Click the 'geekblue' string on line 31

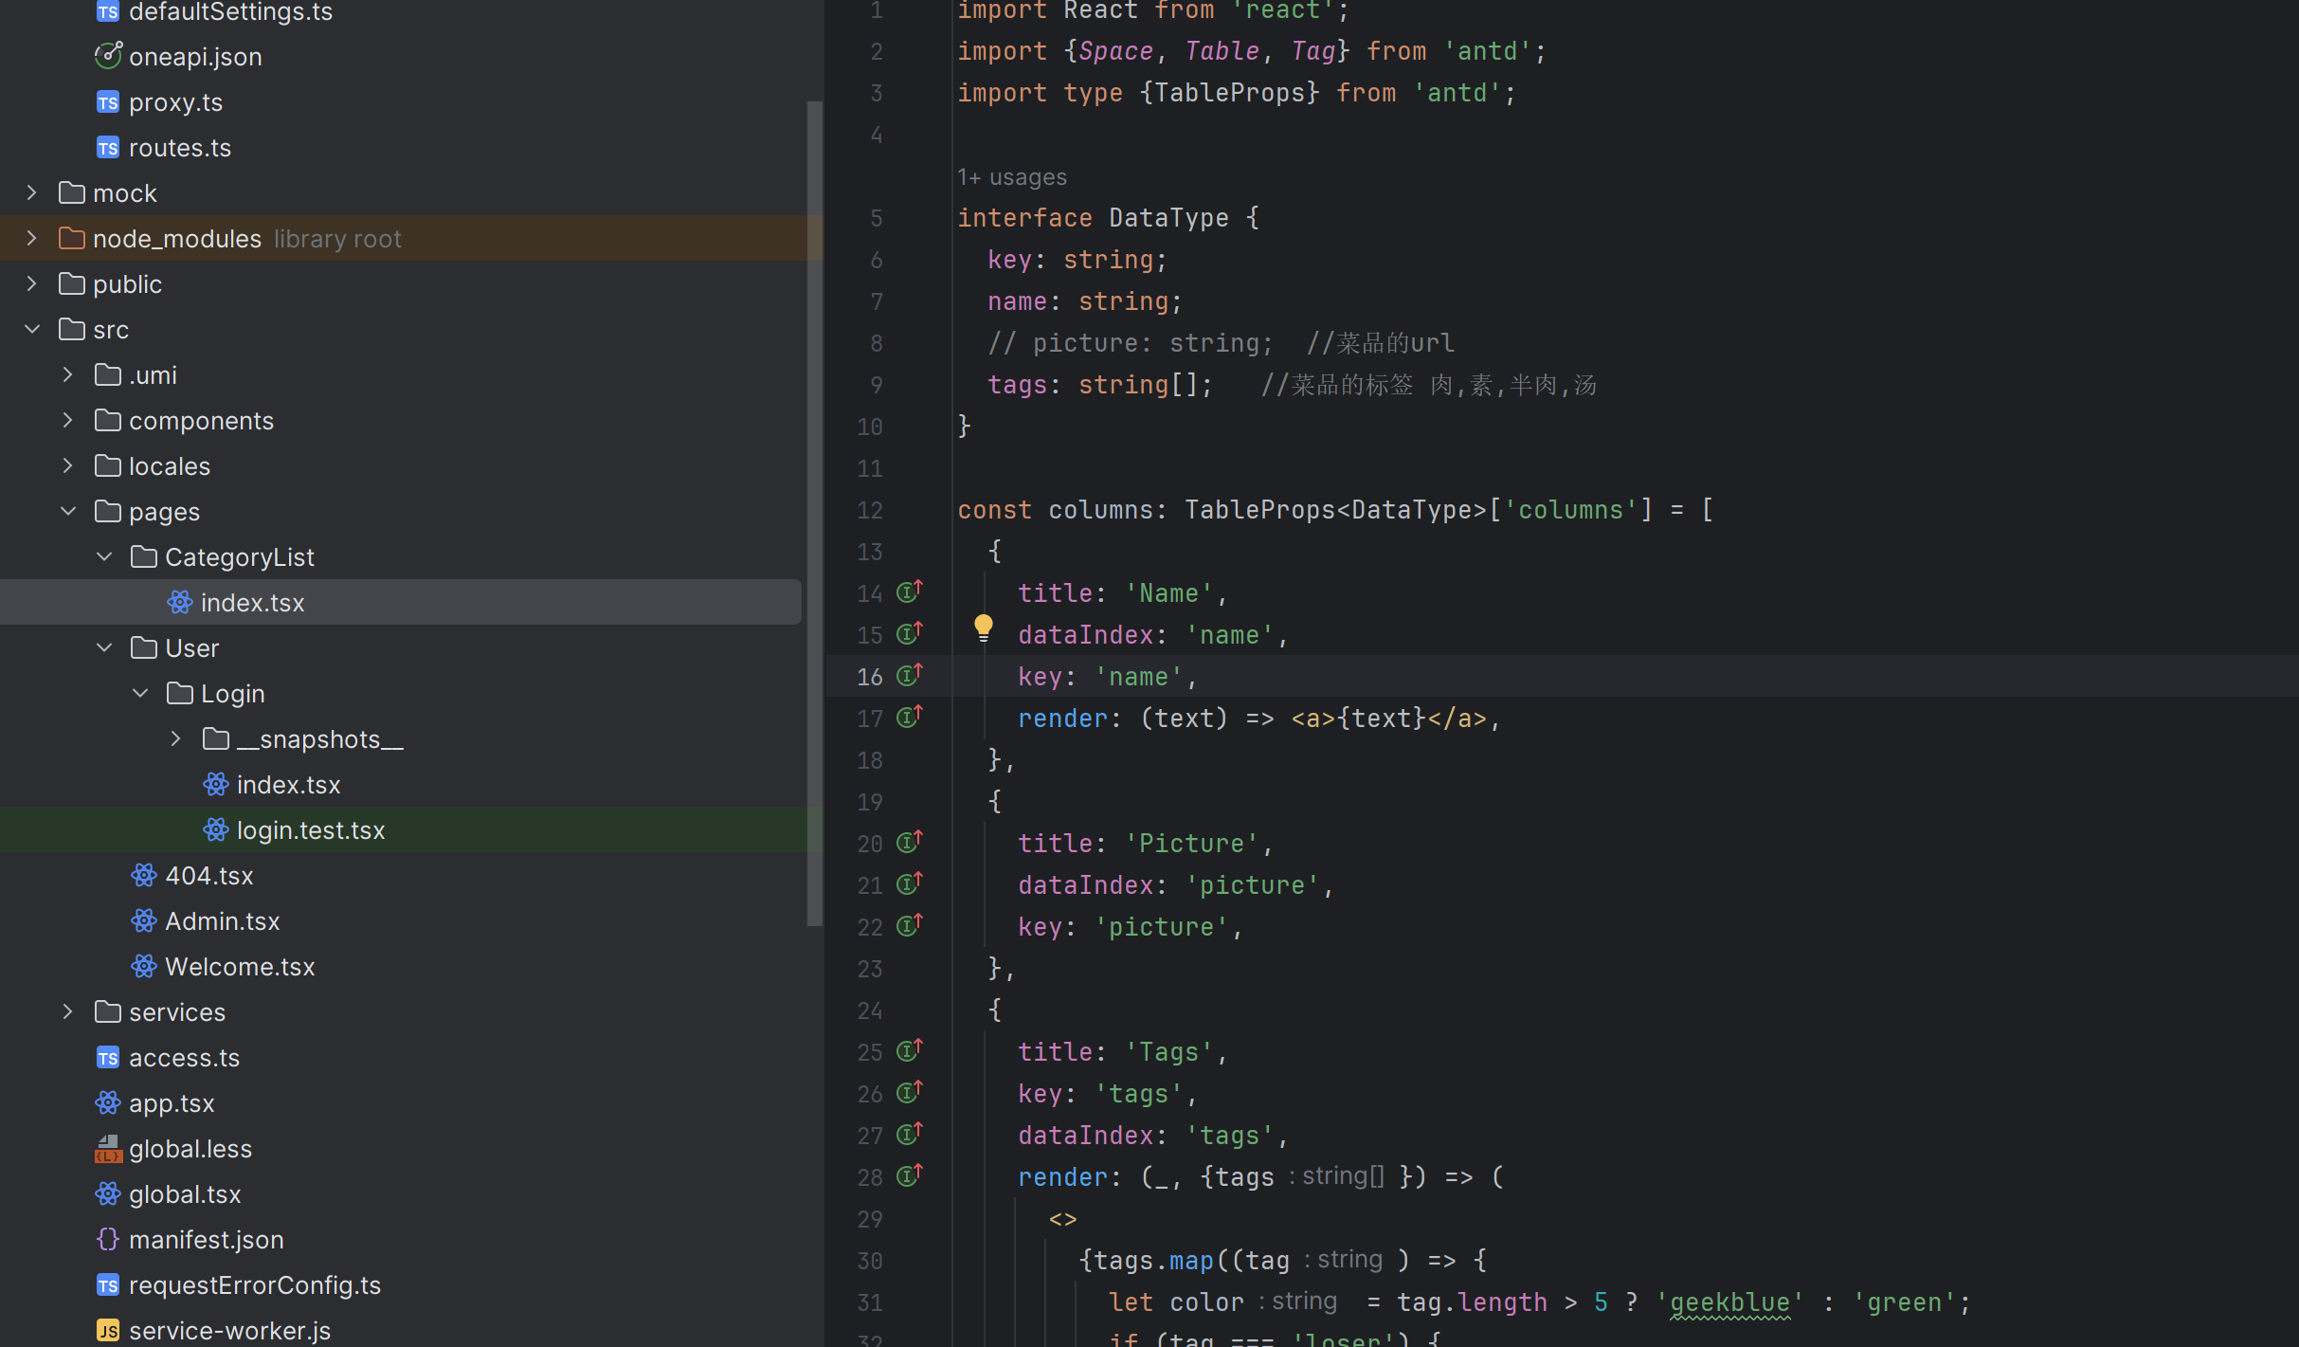click(x=1729, y=1302)
